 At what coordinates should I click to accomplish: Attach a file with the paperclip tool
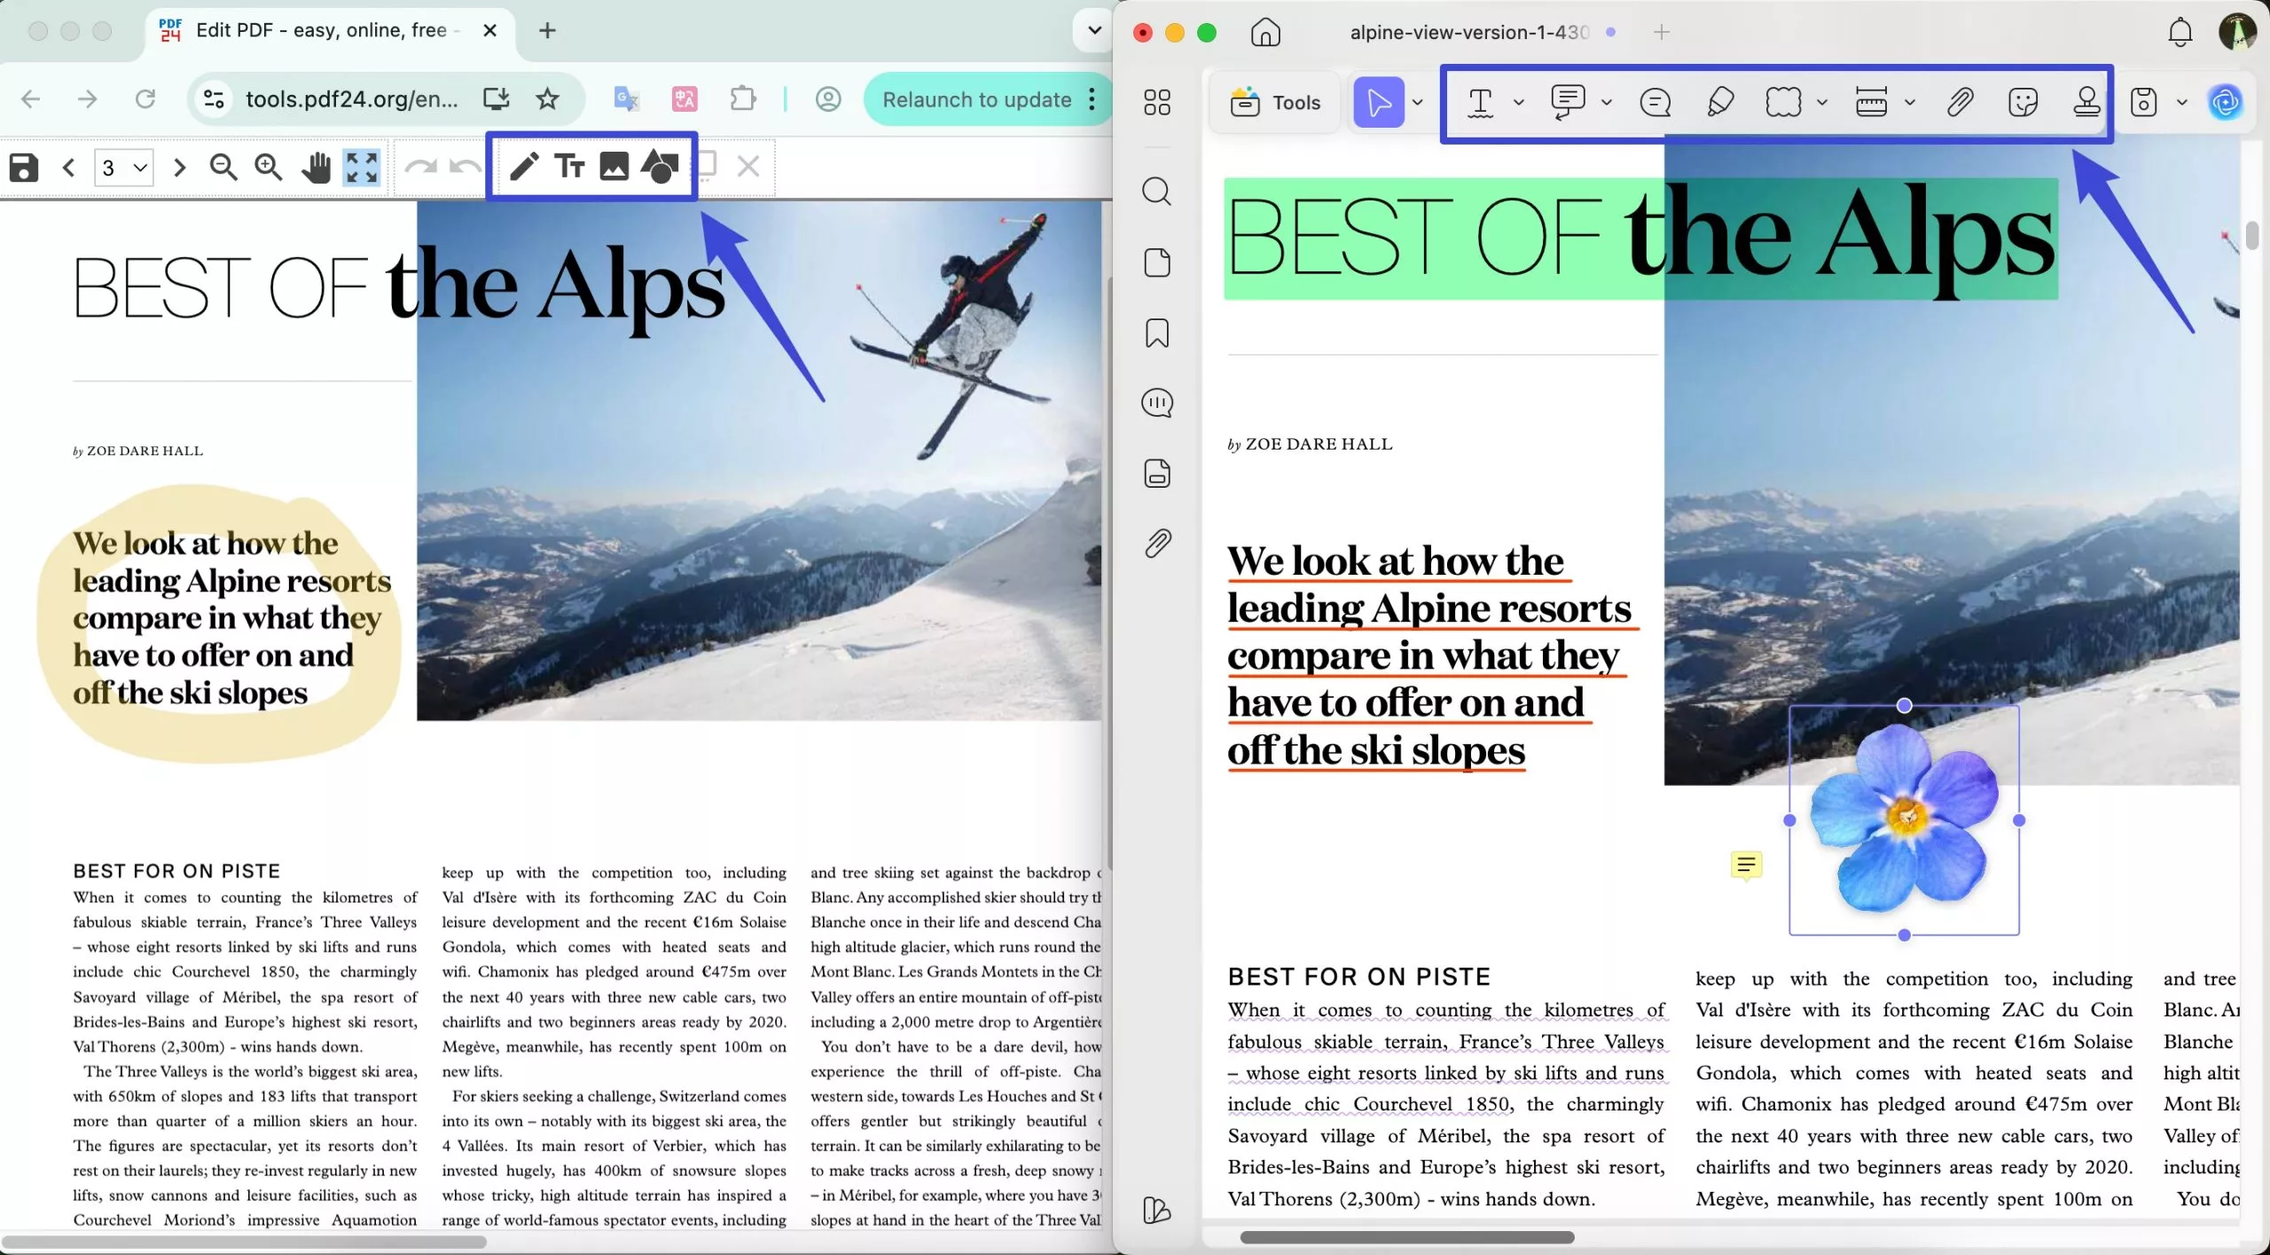[x=1960, y=102]
